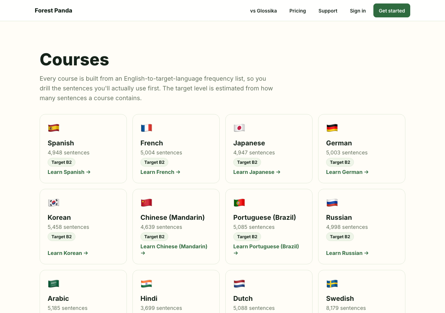Click the Target B2 badge on Russian card
445x313 pixels.
click(x=340, y=236)
